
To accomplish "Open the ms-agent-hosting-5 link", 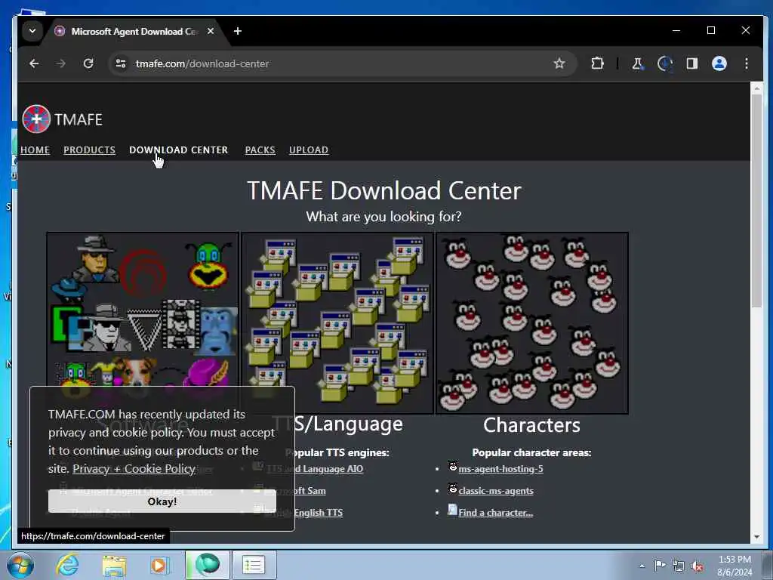I will tap(501, 469).
